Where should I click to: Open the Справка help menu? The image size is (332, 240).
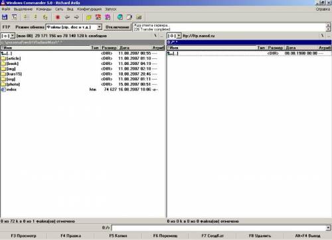[x=323, y=9]
